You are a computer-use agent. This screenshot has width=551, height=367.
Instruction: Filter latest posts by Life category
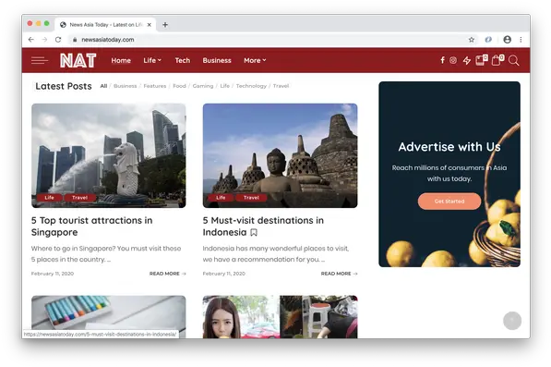point(225,86)
